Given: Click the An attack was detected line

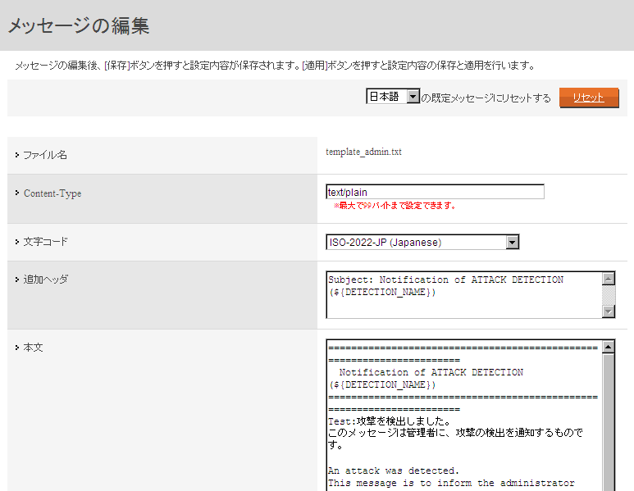Looking at the screenshot, I should [394, 471].
